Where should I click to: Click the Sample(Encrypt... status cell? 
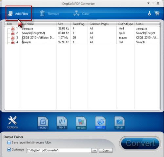pos(147,33)
